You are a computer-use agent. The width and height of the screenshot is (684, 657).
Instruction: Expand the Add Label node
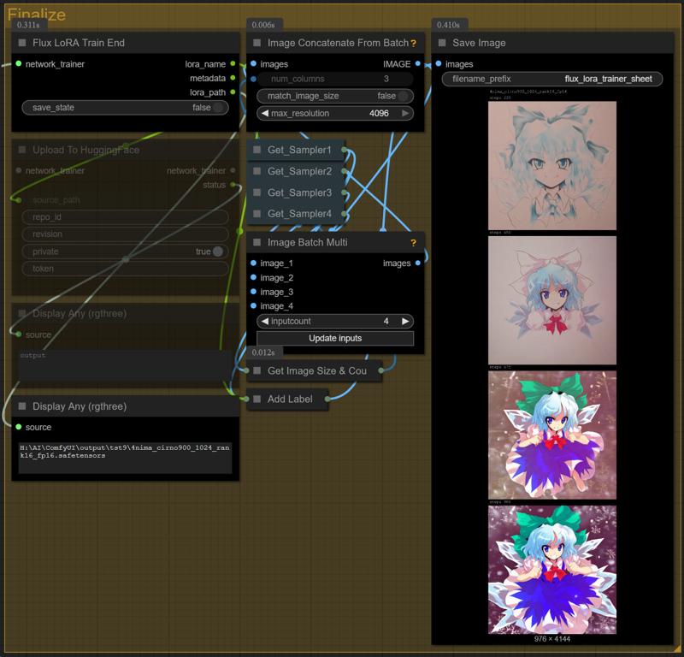tap(257, 399)
